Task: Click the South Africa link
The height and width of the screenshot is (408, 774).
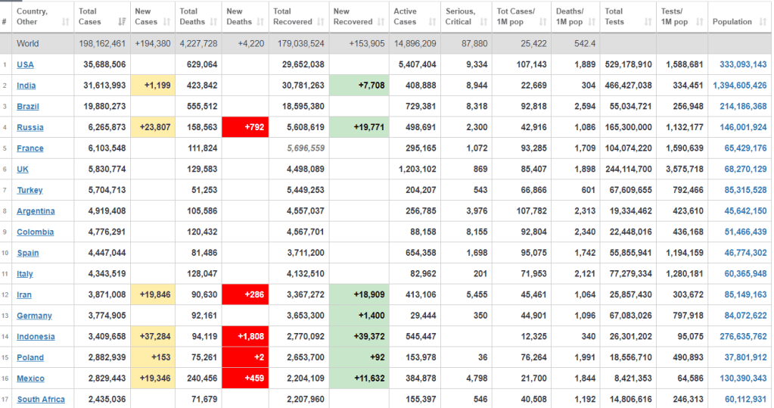Action: tap(41, 400)
